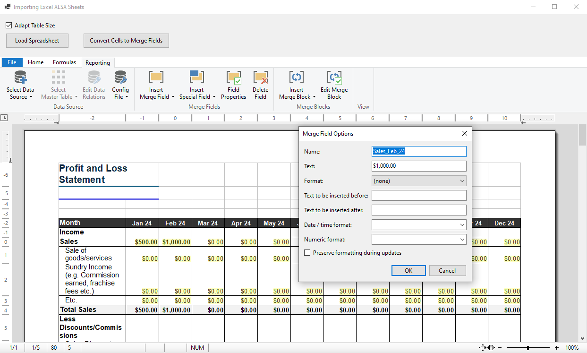Click the Text to be inserted after field
Screen dimensions: 587x353
(419, 210)
